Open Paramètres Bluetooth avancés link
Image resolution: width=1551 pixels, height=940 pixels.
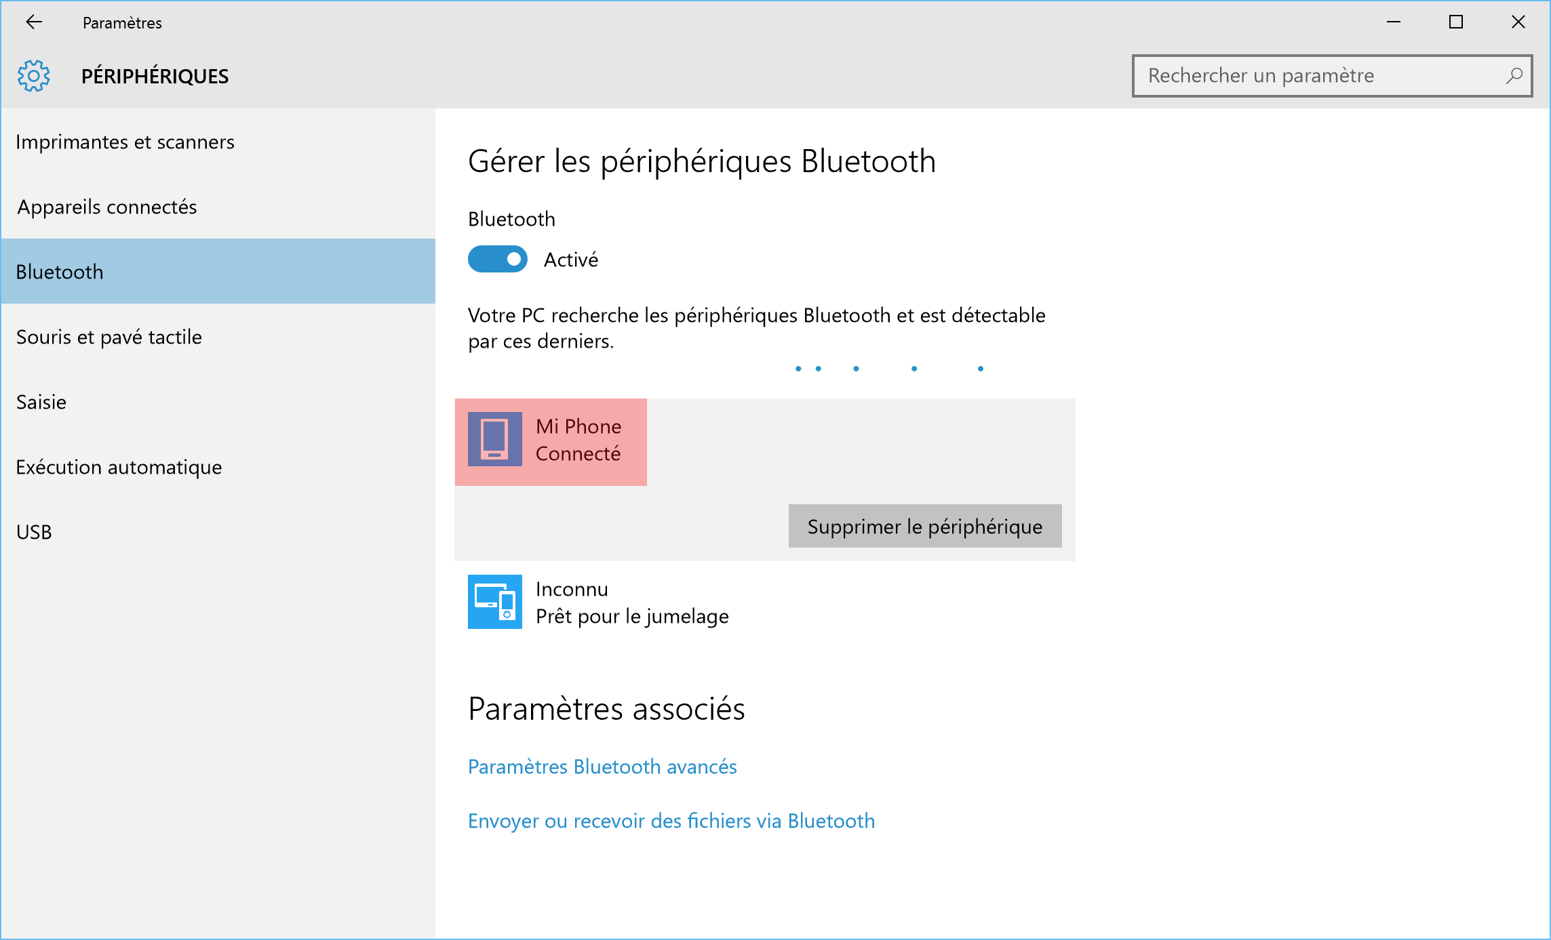tap(602, 767)
